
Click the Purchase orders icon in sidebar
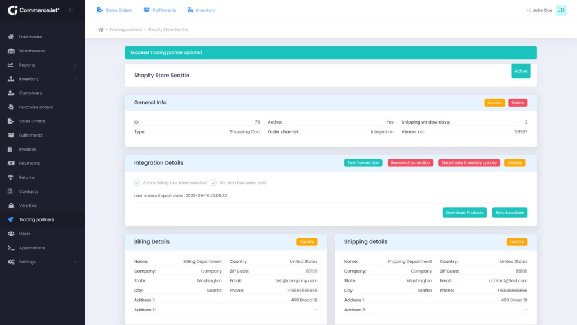pyautogui.click(x=11, y=107)
